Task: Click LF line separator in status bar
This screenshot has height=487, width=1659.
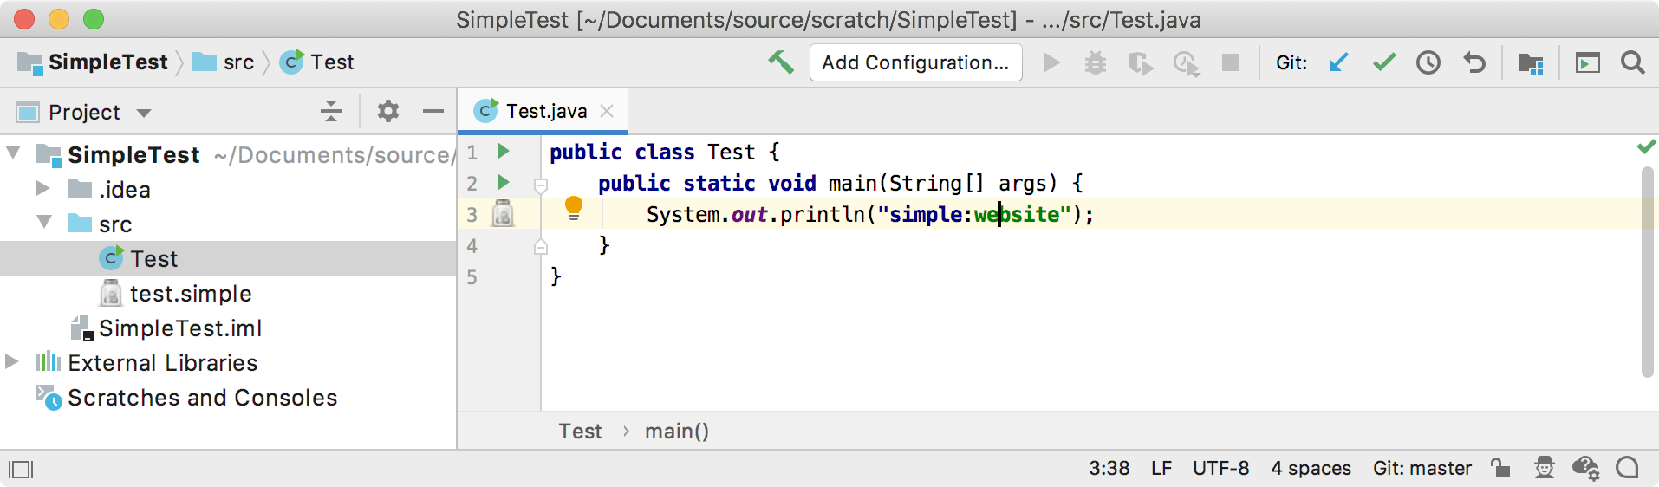Action: (x=1161, y=469)
